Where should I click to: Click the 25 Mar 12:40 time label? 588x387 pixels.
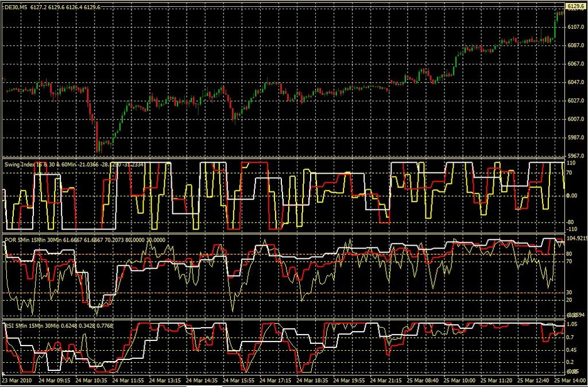(x=533, y=380)
